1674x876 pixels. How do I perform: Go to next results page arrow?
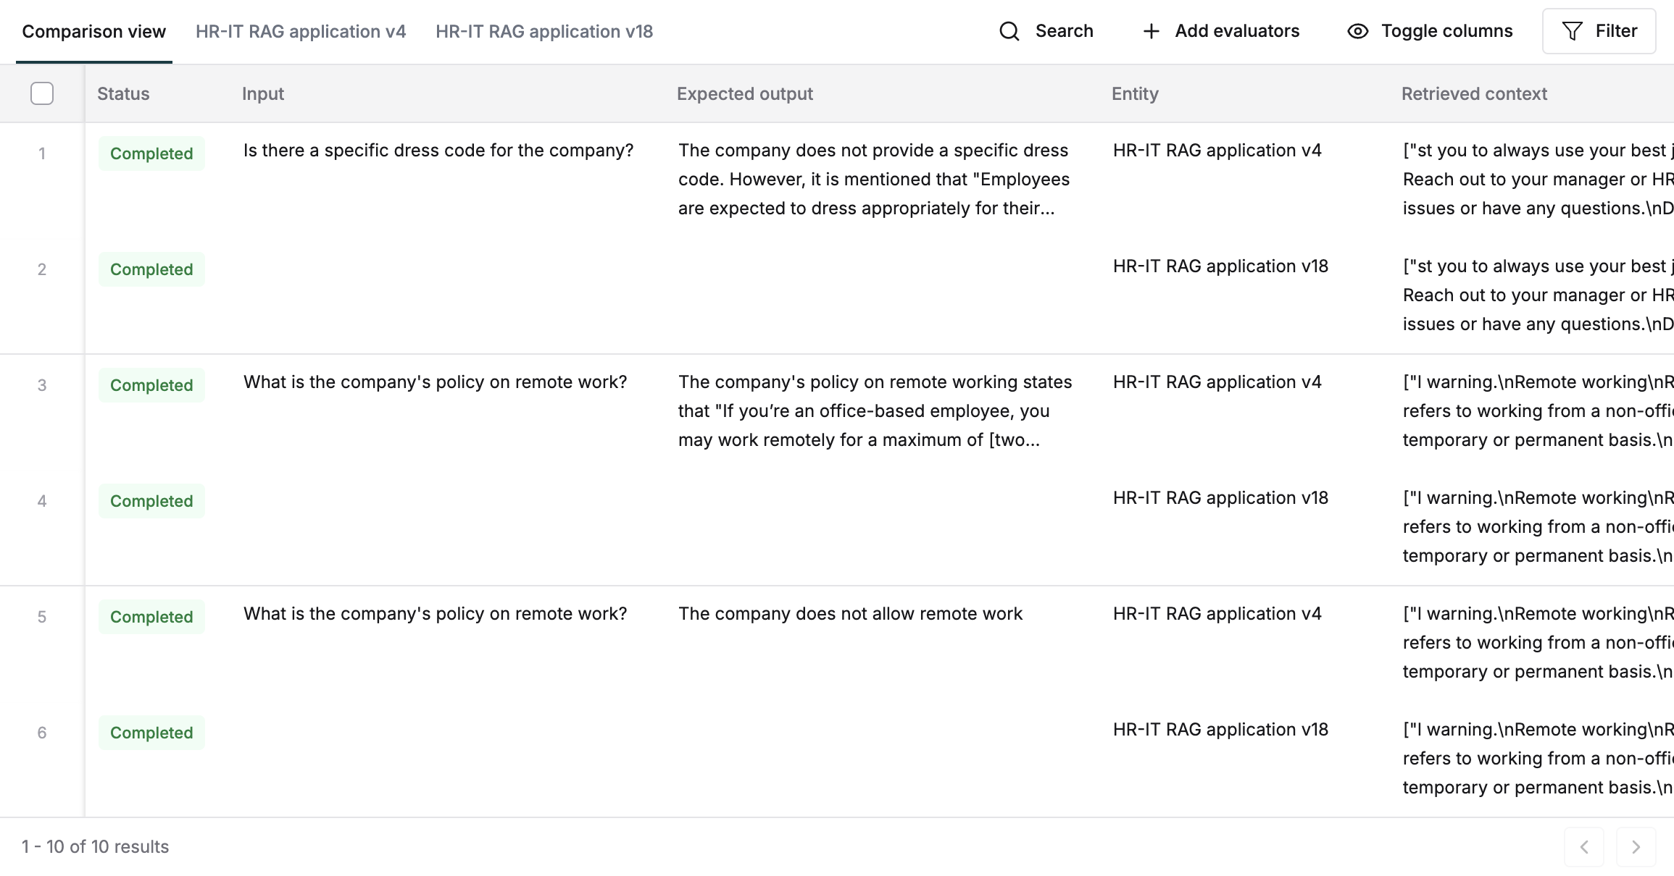point(1636,847)
